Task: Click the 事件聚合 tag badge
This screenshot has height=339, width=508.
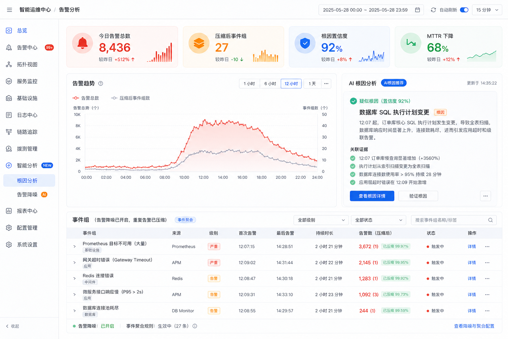Action: pyautogui.click(x=185, y=220)
